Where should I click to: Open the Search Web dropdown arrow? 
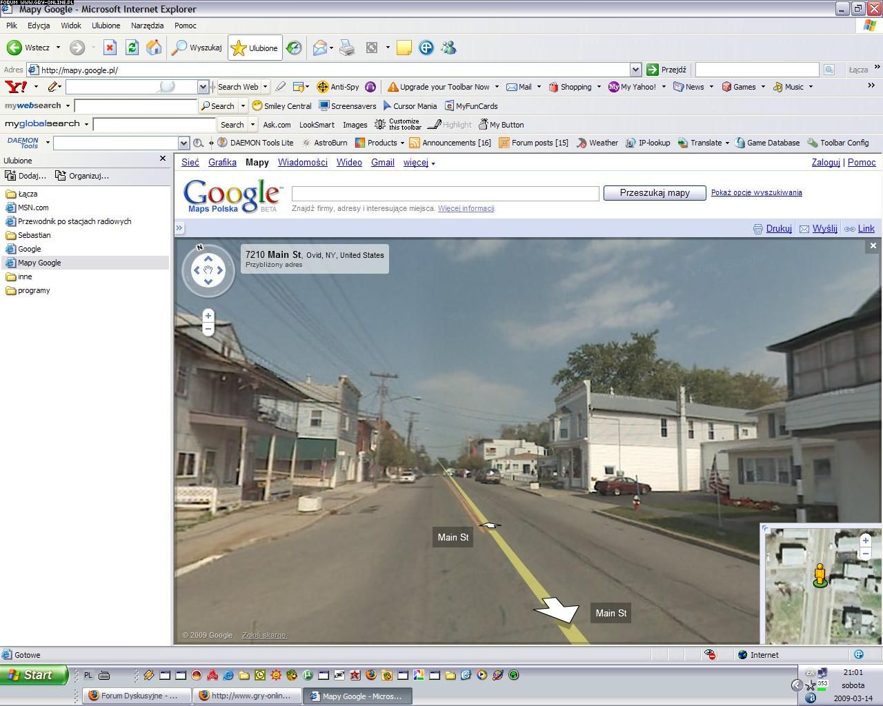click(265, 87)
